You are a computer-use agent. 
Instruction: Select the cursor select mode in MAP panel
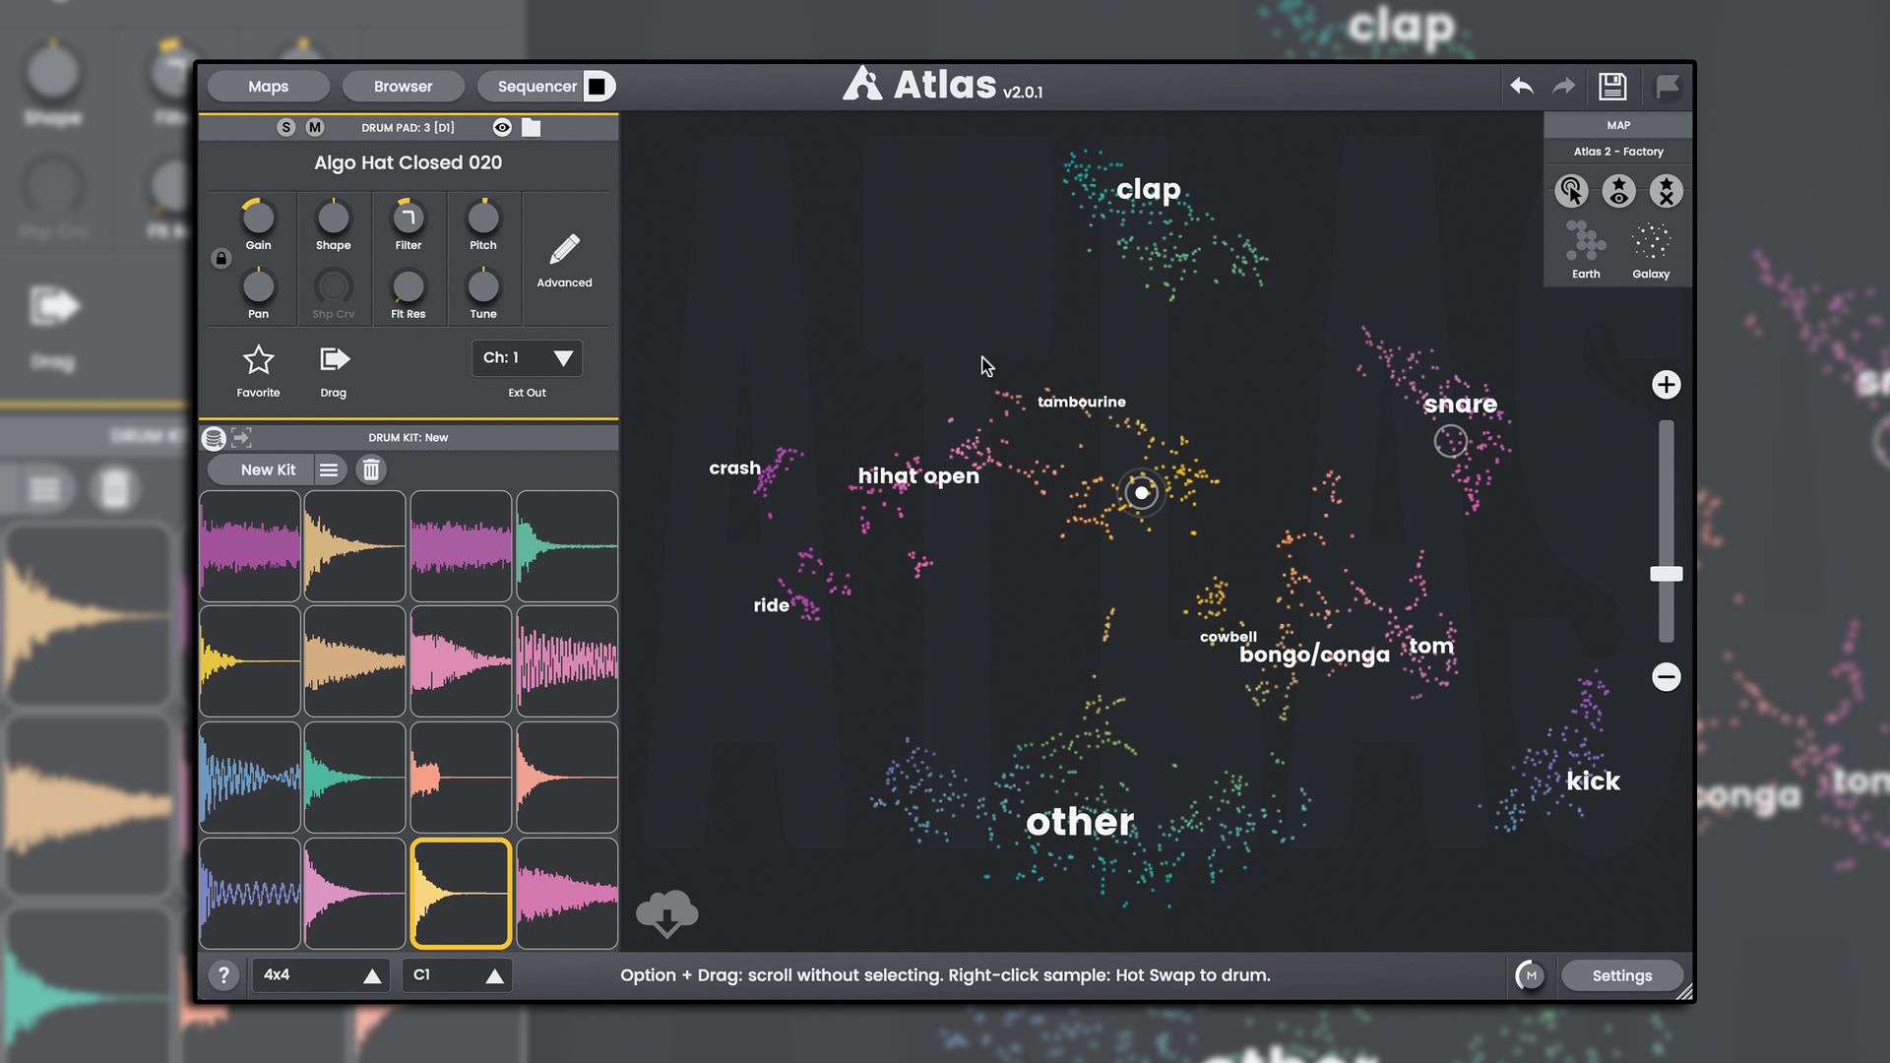[1571, 191]
